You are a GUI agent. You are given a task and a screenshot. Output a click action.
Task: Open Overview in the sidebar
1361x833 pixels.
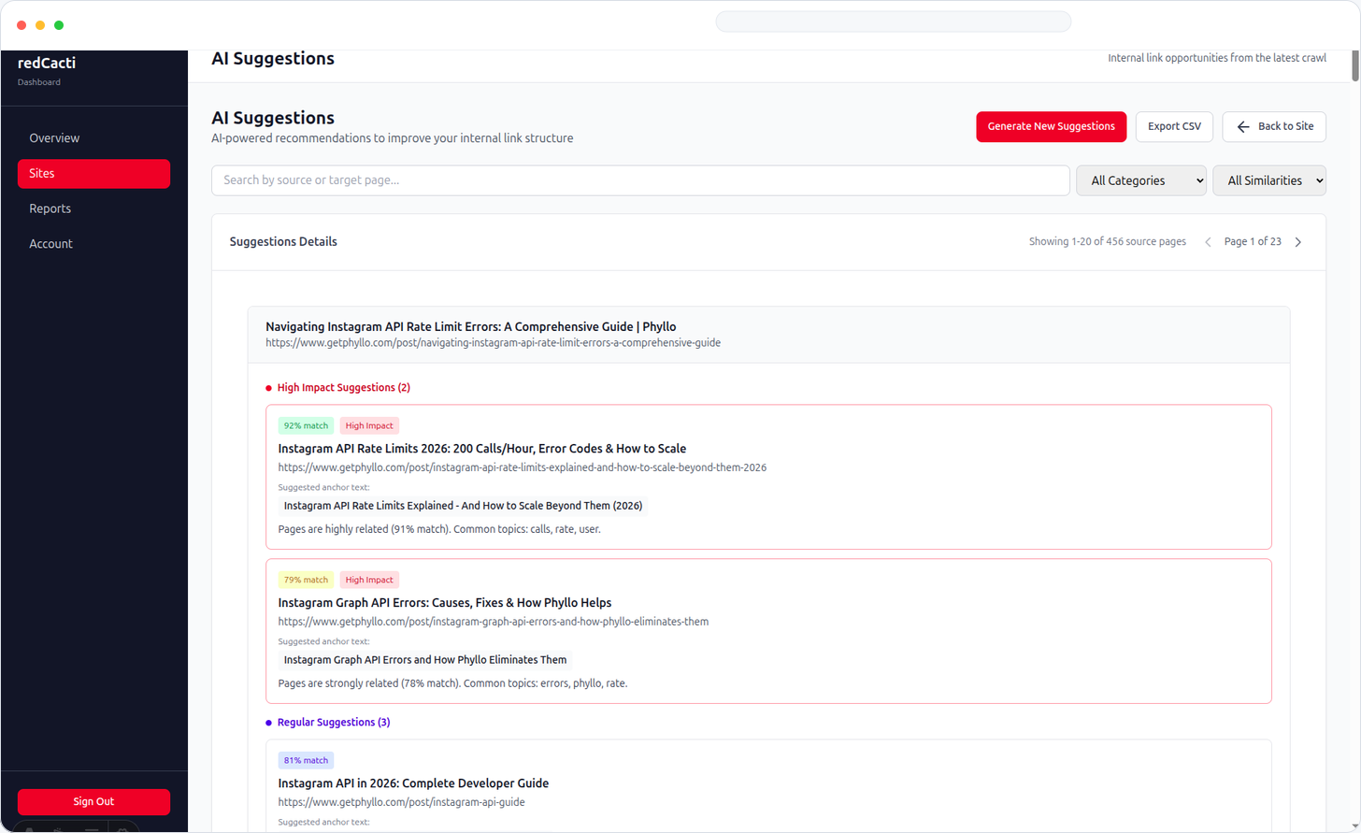pyautogui.click(x=93, y=138)
